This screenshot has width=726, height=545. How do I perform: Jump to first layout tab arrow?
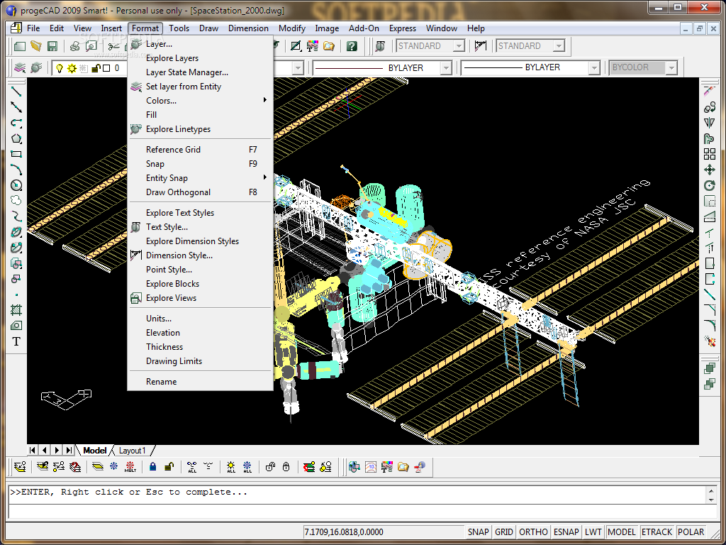[33, 450]
